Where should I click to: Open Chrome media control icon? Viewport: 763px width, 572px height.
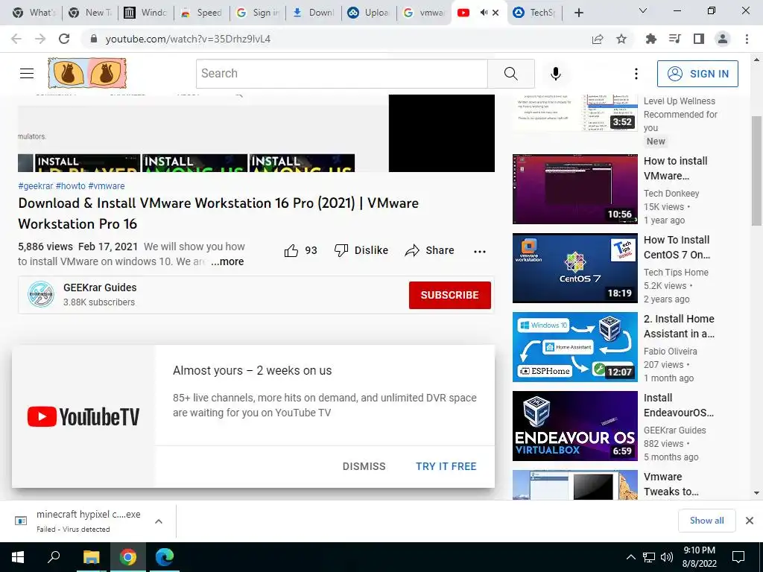[x=675, y=39]
